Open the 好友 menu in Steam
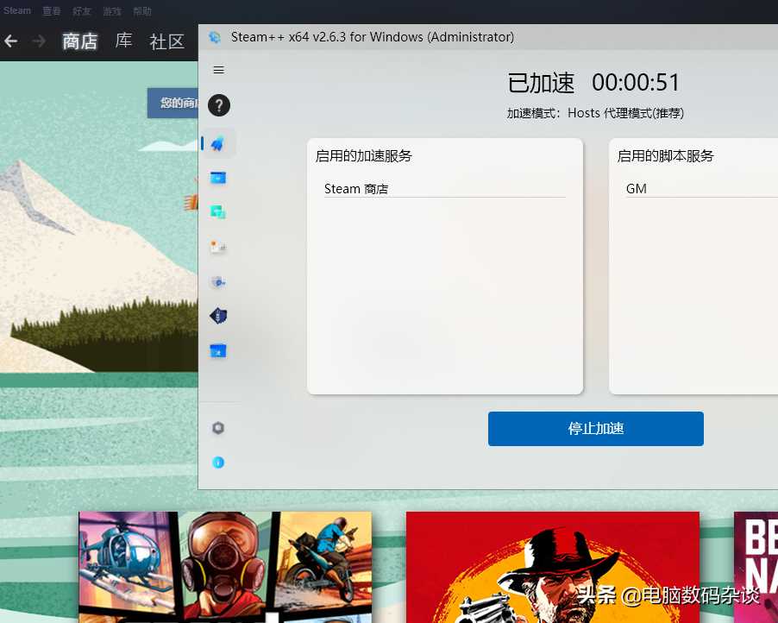The width and height of the screenshot is (778, 623). 83,11
